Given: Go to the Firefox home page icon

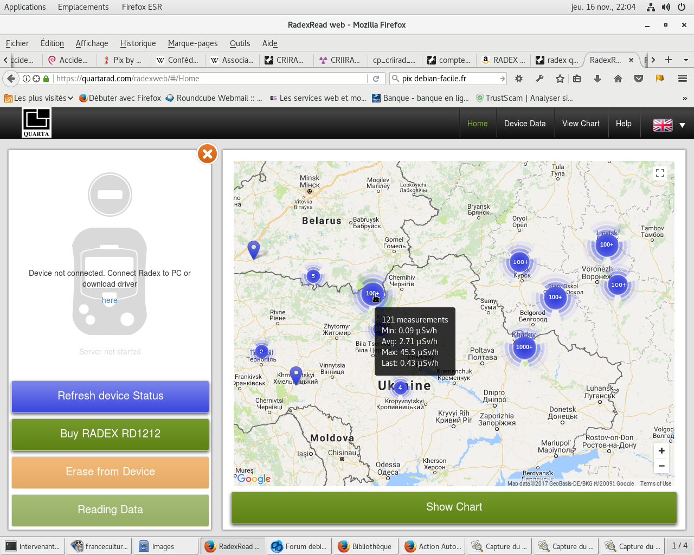Looking at the screenshot, I should [x=618, y=79].
